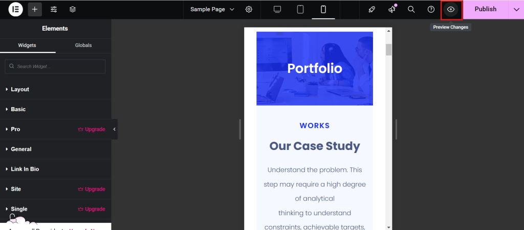Click the Search Widget input field
Image resolution: width=524 pixels, height=230 pixels.
point(55,66)
